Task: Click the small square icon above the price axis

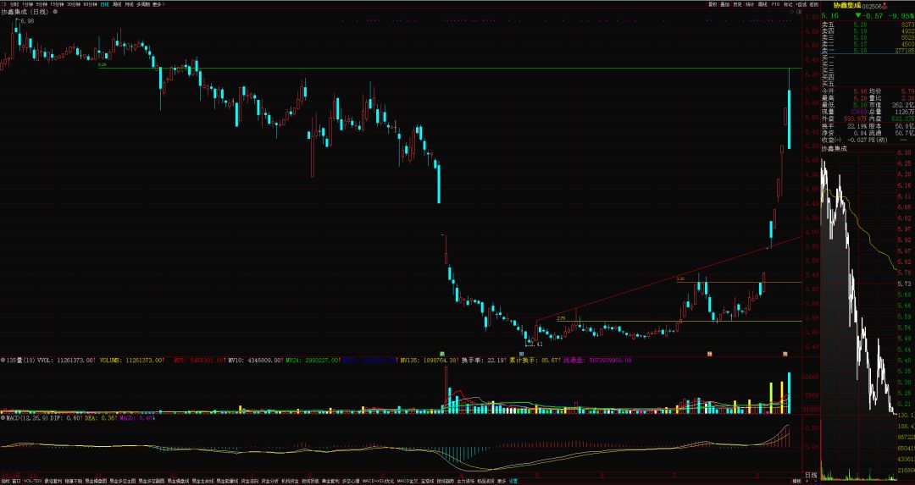Action: (798, 12)
